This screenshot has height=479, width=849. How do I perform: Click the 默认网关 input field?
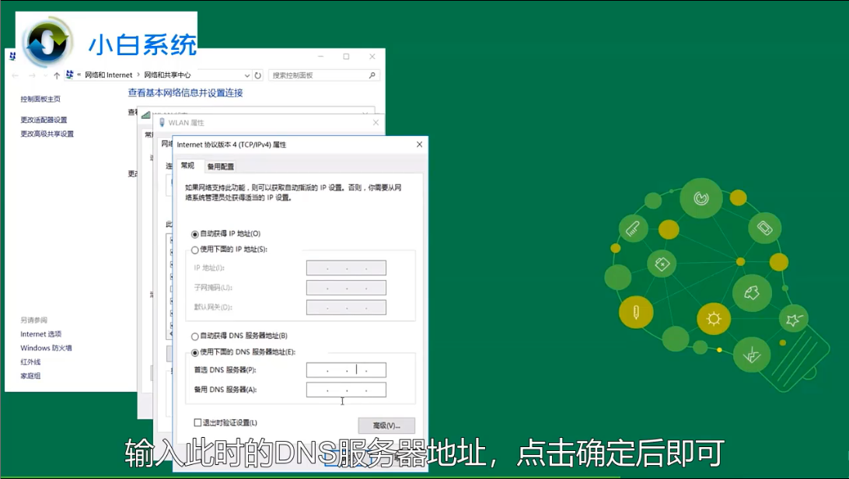point(346,307)
